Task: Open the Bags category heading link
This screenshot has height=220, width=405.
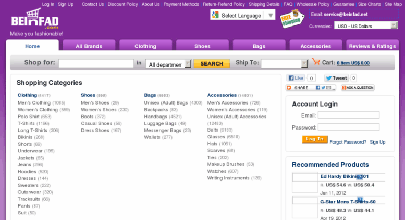Action: (150, 95)
